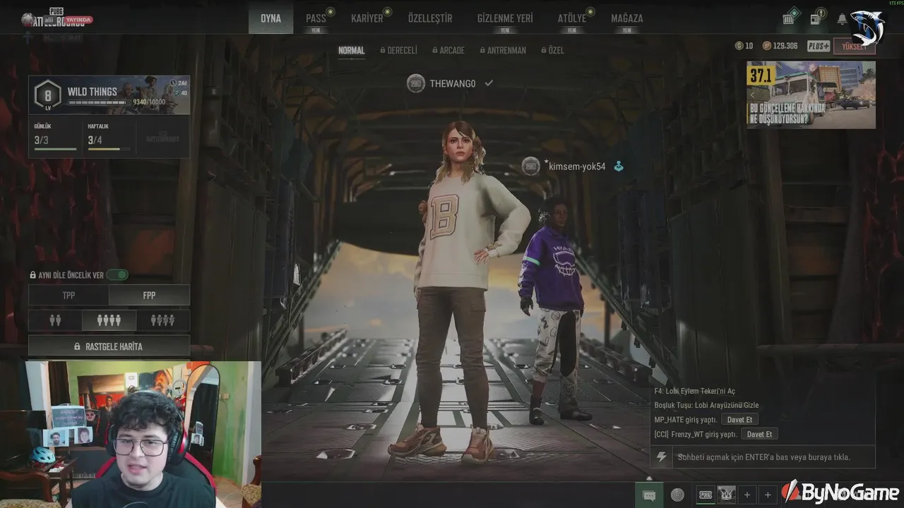Click the Wild Things 9340/10000 XP bar
The width and height of the screenshot is (904, 508).
99,102
